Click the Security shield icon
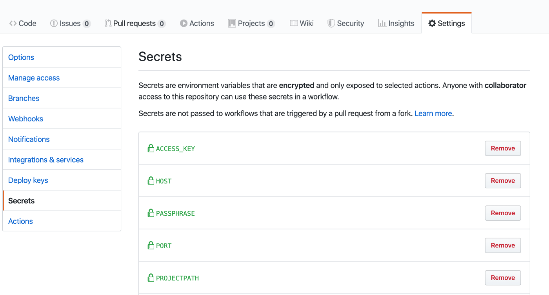This screenshot has width=549, height=295. coord(331,23)
